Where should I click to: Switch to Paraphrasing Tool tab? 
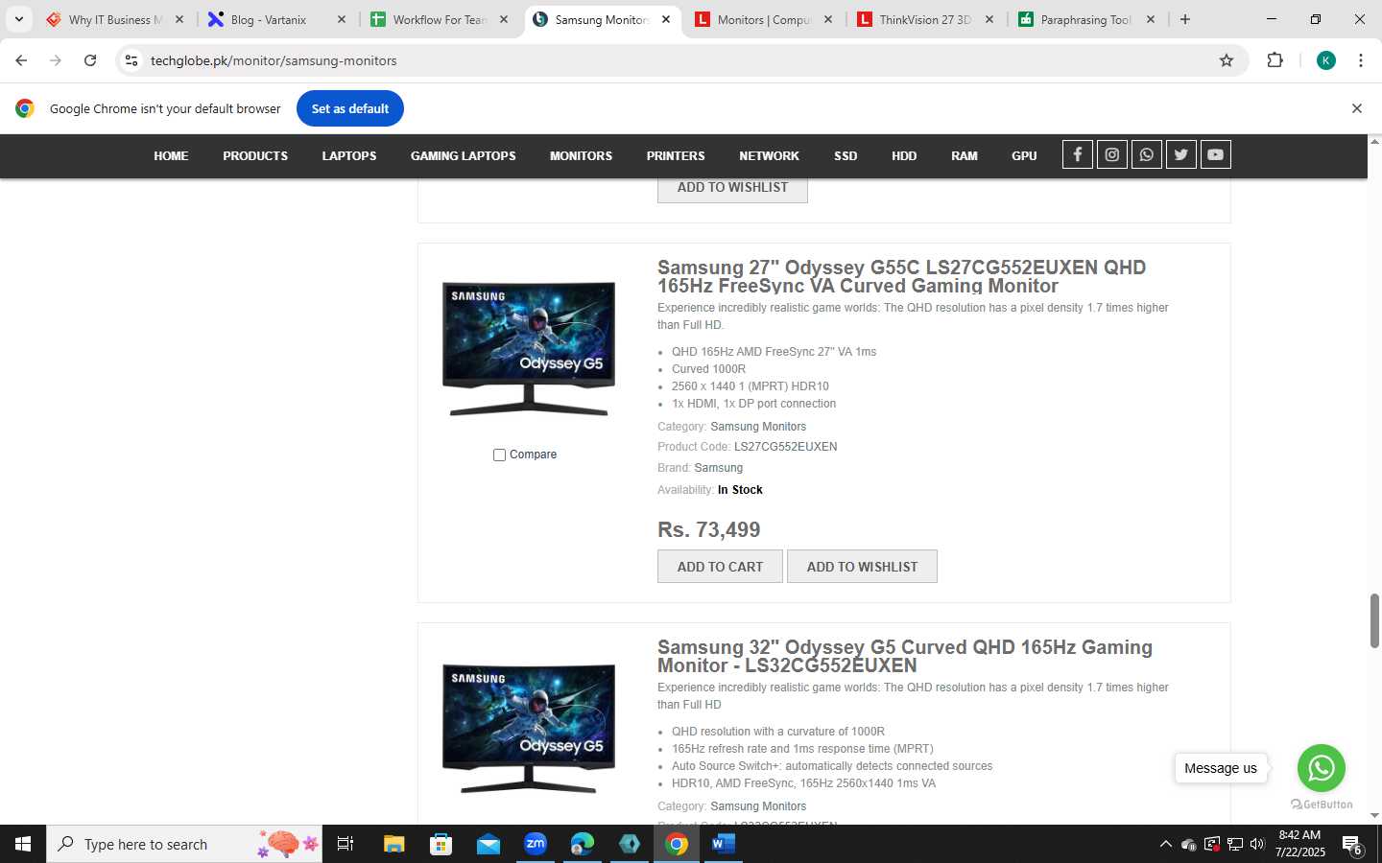pyautogui.click(x=1086, y=19)
